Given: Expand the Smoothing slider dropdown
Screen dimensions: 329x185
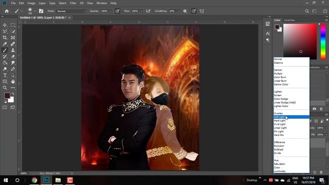Looking at the screenshot, I should [178, 11].
